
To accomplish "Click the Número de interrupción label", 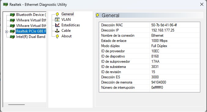I will (118, 88).
